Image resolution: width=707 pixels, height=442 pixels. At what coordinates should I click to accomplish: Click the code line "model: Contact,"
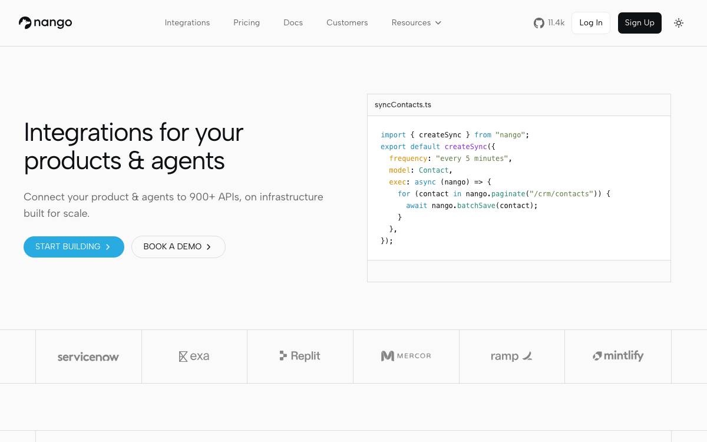coord(421,170)
